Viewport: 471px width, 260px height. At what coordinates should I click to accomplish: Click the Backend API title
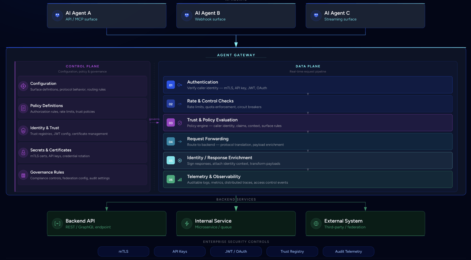coord(80,221)
